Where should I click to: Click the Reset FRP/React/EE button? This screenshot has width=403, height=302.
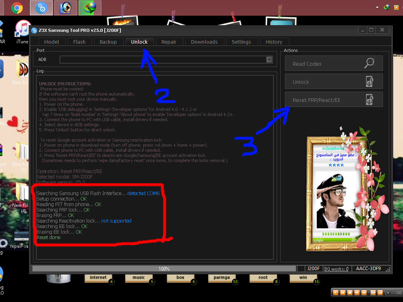[334, 99]
